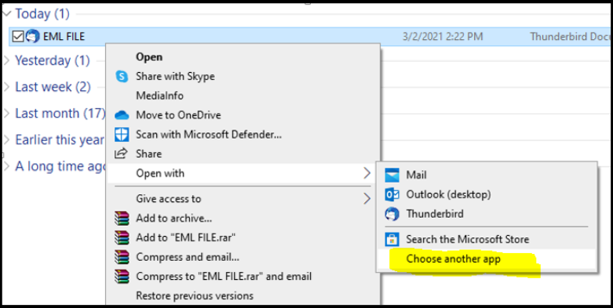Viewport: 613px width, 308px height.
Task: Collapse the Today group
Action: (x=6, y=13)
